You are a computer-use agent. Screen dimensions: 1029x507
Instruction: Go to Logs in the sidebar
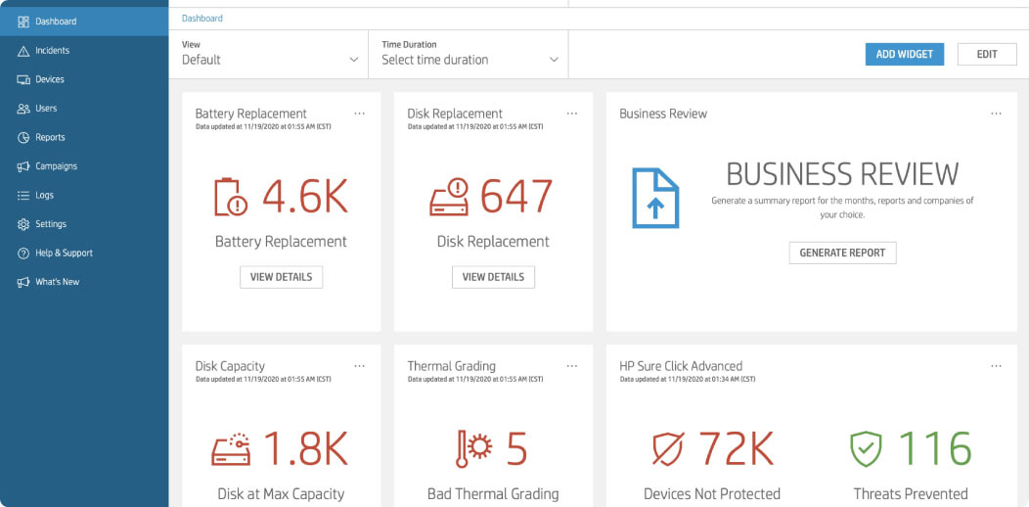44,196
